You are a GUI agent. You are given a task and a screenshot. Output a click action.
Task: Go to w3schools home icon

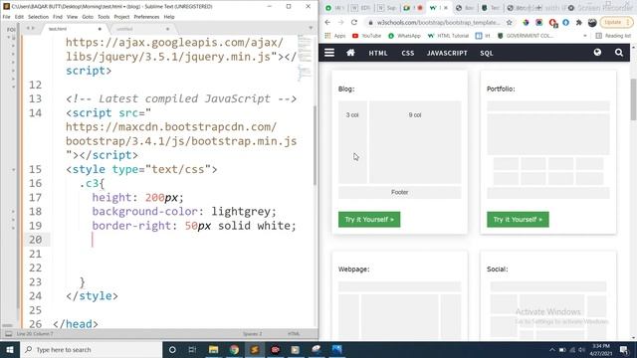click(x=350, y=53)
